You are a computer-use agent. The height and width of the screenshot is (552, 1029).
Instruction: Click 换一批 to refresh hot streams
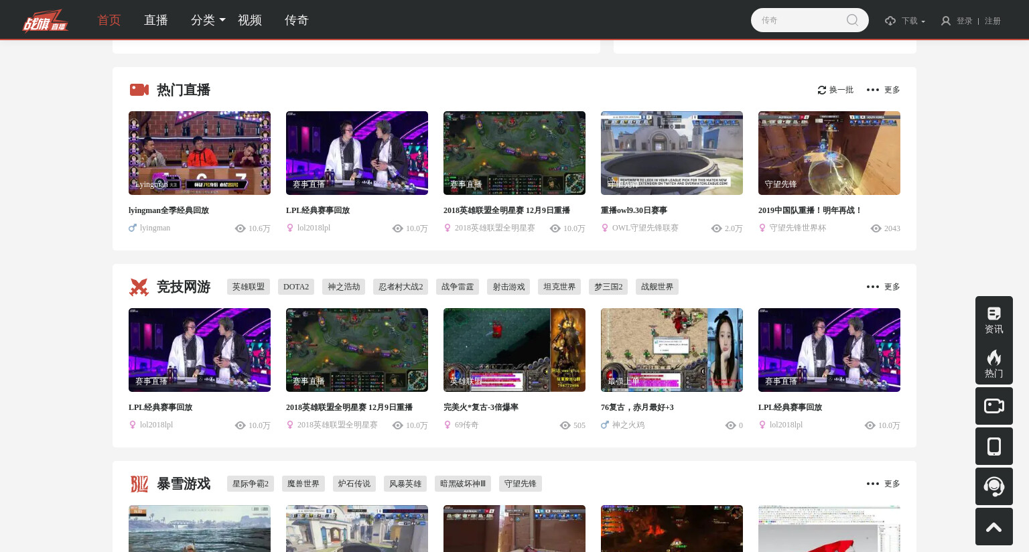pos(841,90)
